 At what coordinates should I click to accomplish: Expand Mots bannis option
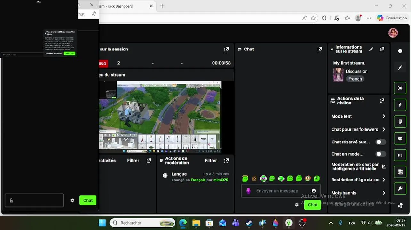point(359,193)
